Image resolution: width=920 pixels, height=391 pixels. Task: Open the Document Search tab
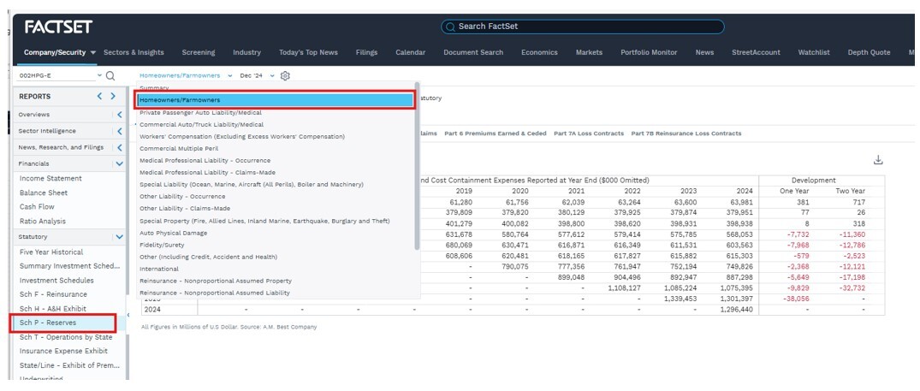coord(473,52)
